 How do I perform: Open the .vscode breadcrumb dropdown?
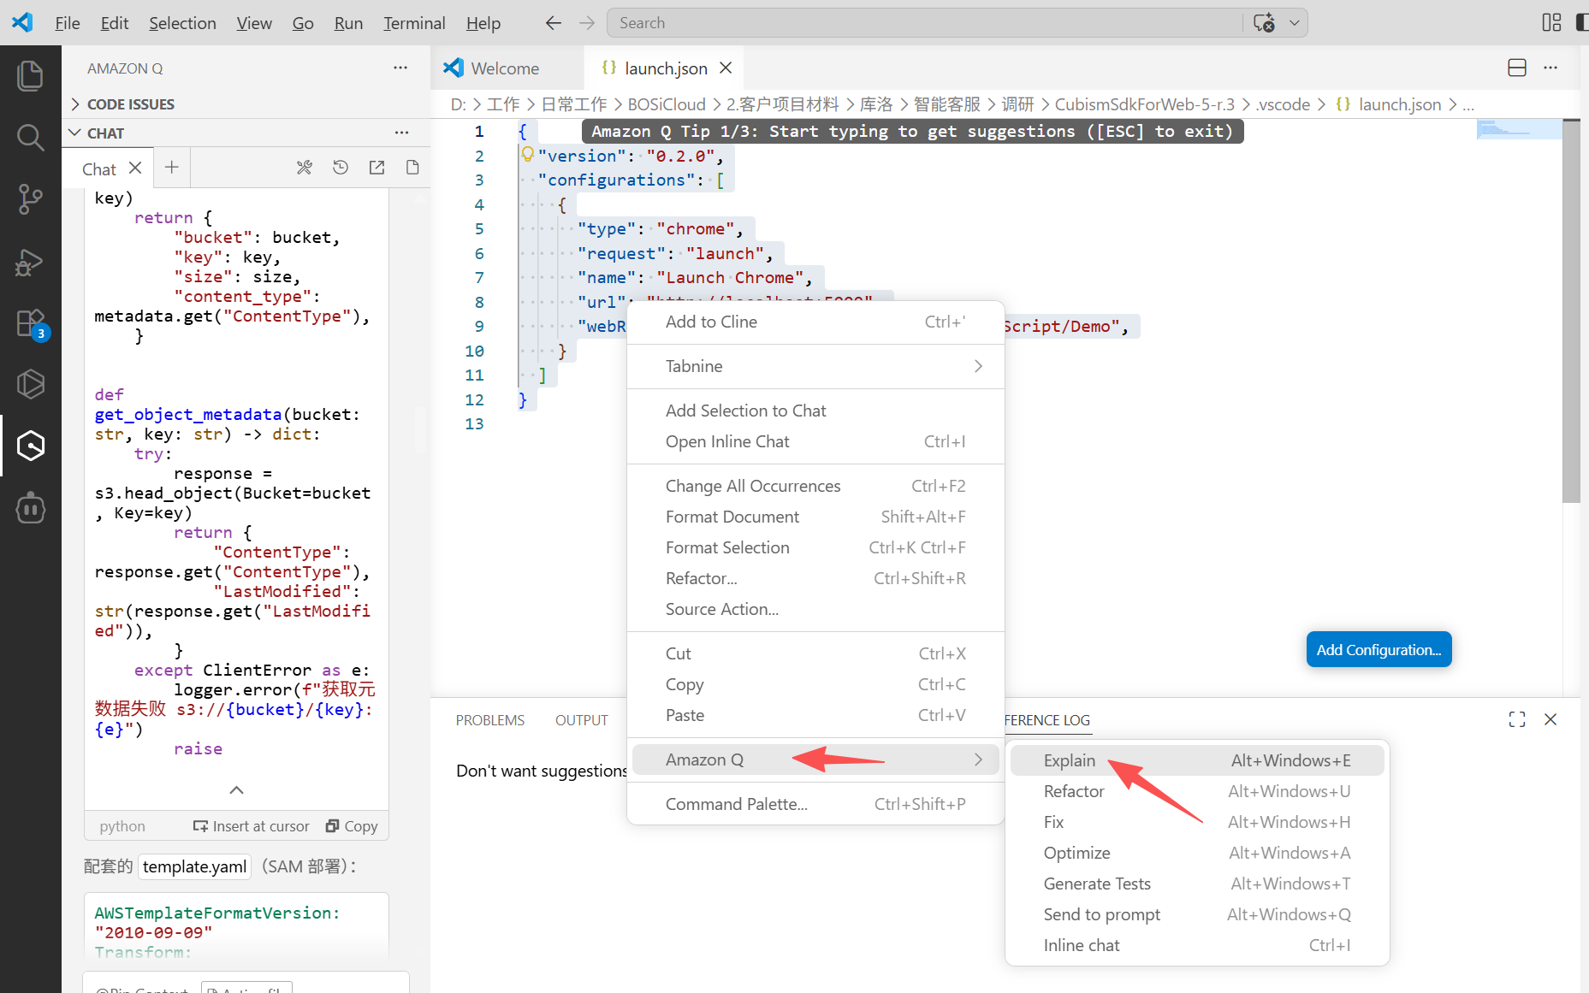pyautogui.click(x=1283, y=104)
